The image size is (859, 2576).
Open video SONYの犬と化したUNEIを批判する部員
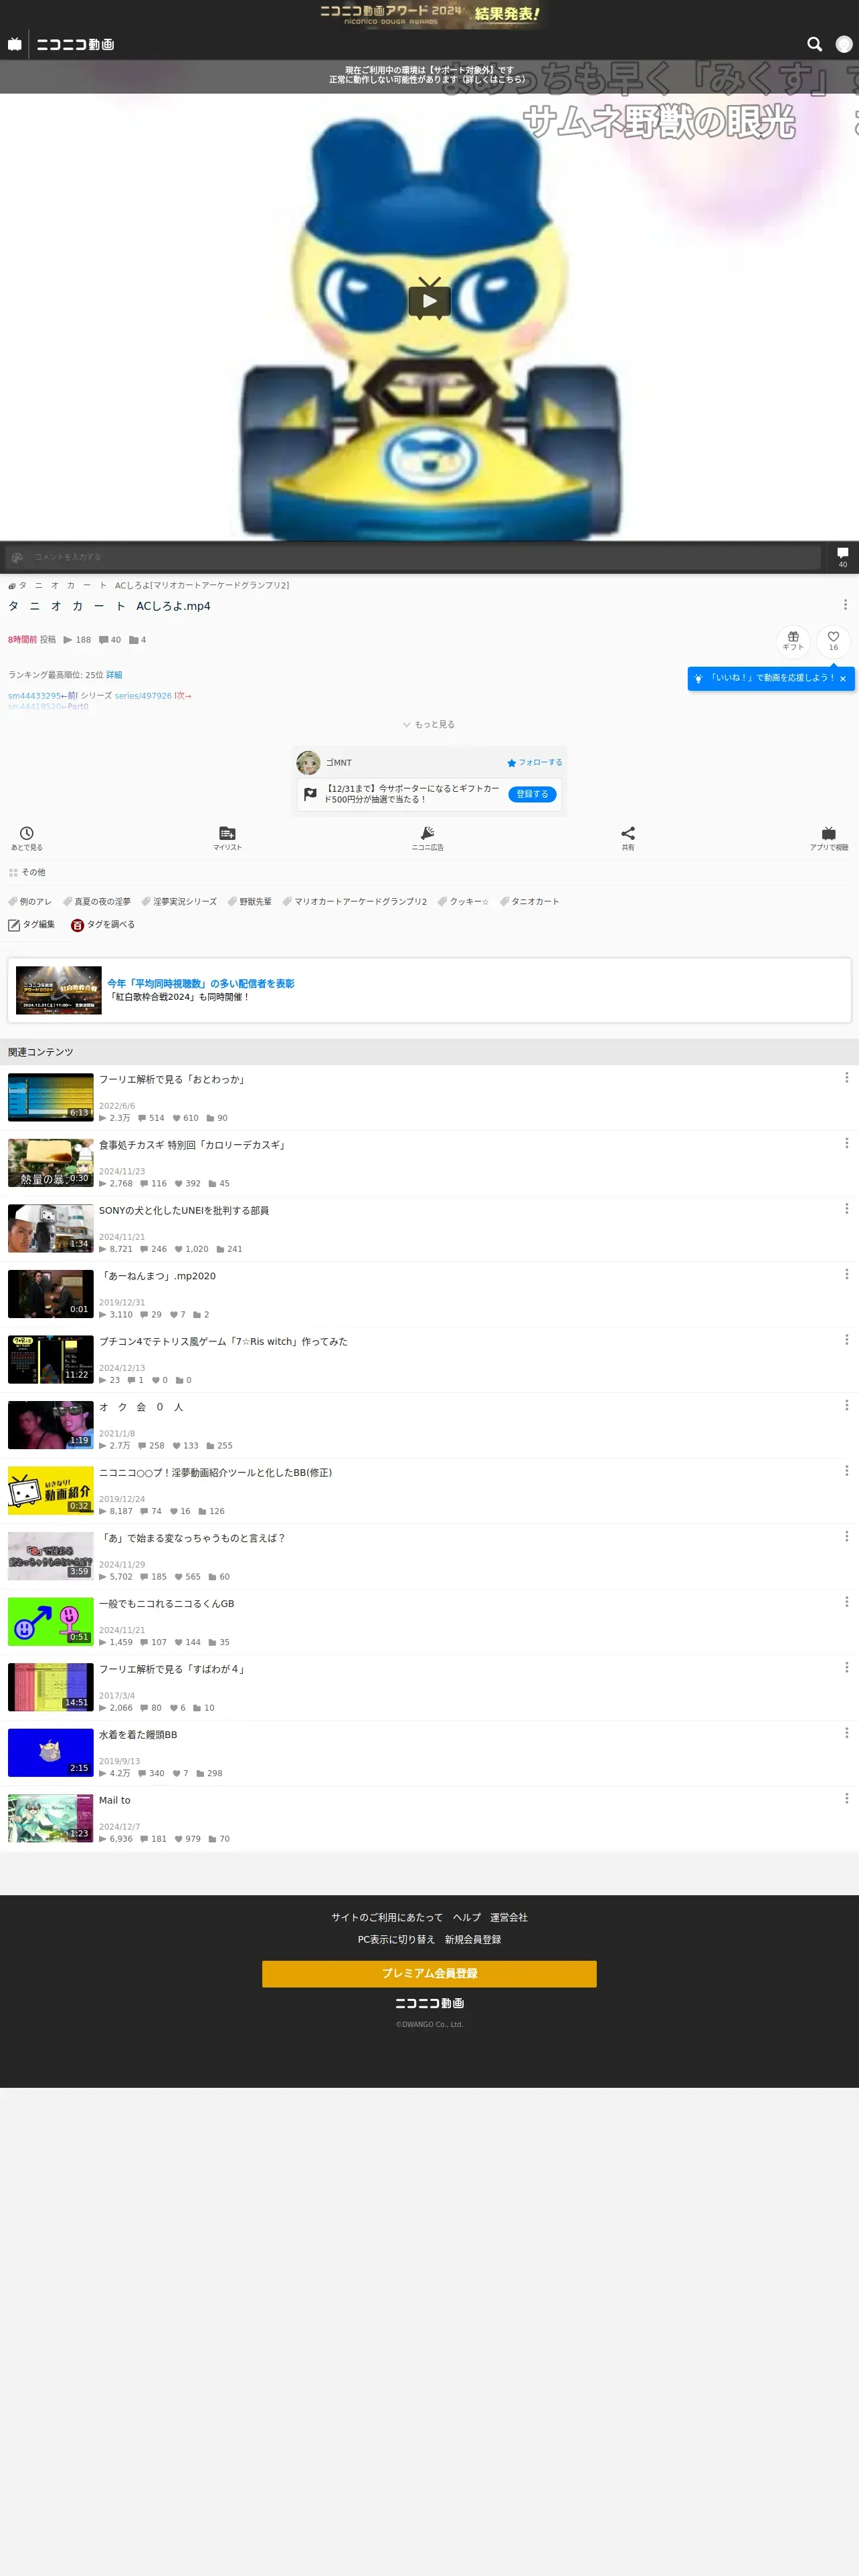(x=184, y=1210)
